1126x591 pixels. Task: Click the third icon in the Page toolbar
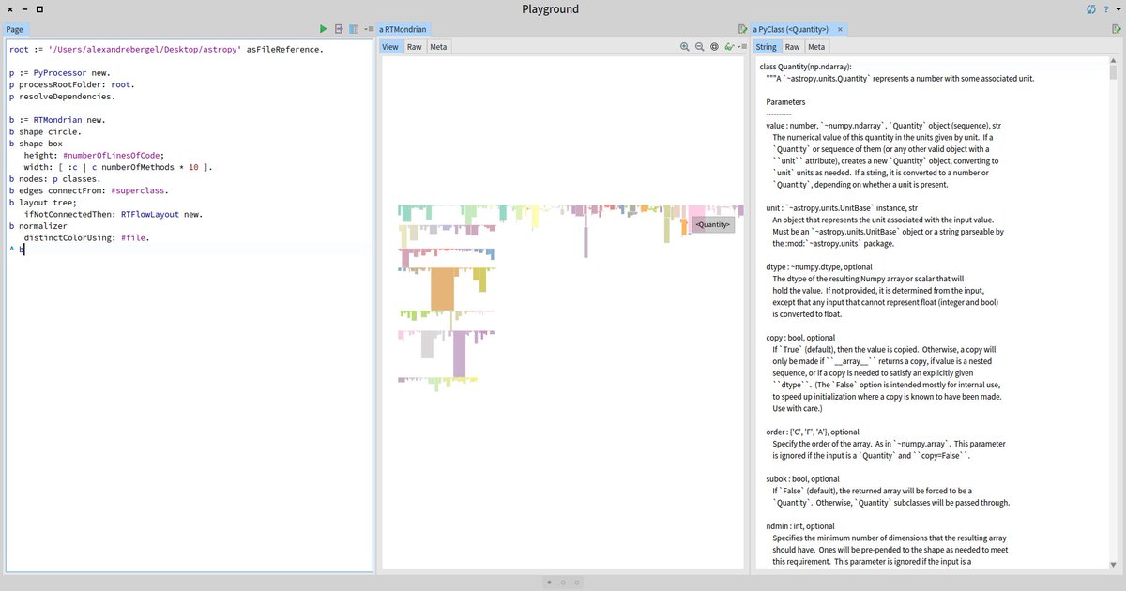tap(354, 29)
